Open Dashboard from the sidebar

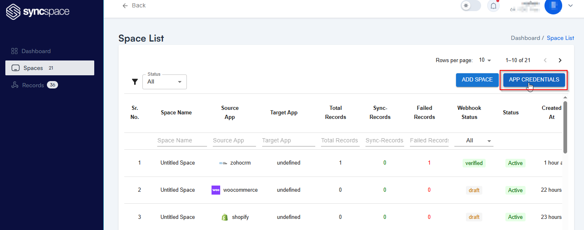click(36, 51)
